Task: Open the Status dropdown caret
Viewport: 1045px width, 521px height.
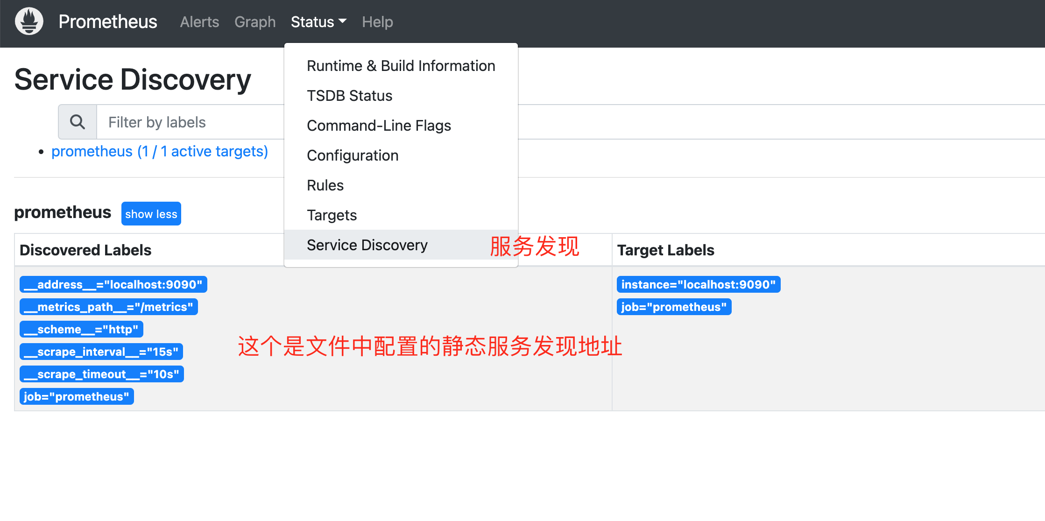Action: click(343, 21)
